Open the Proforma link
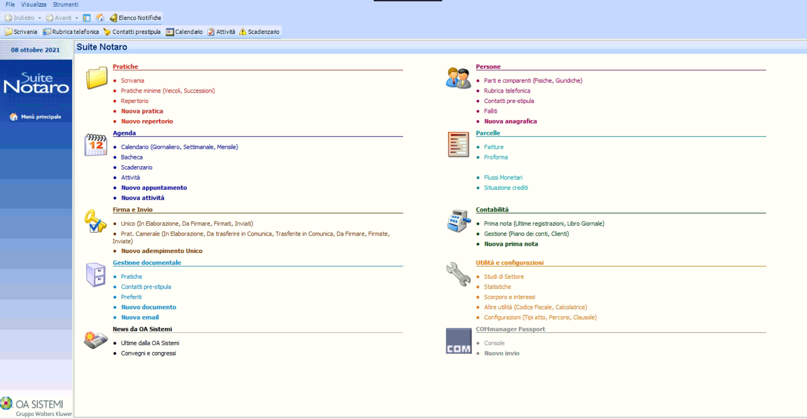The width and height of the screenshot is (807, 419). (x=495, y=157)
